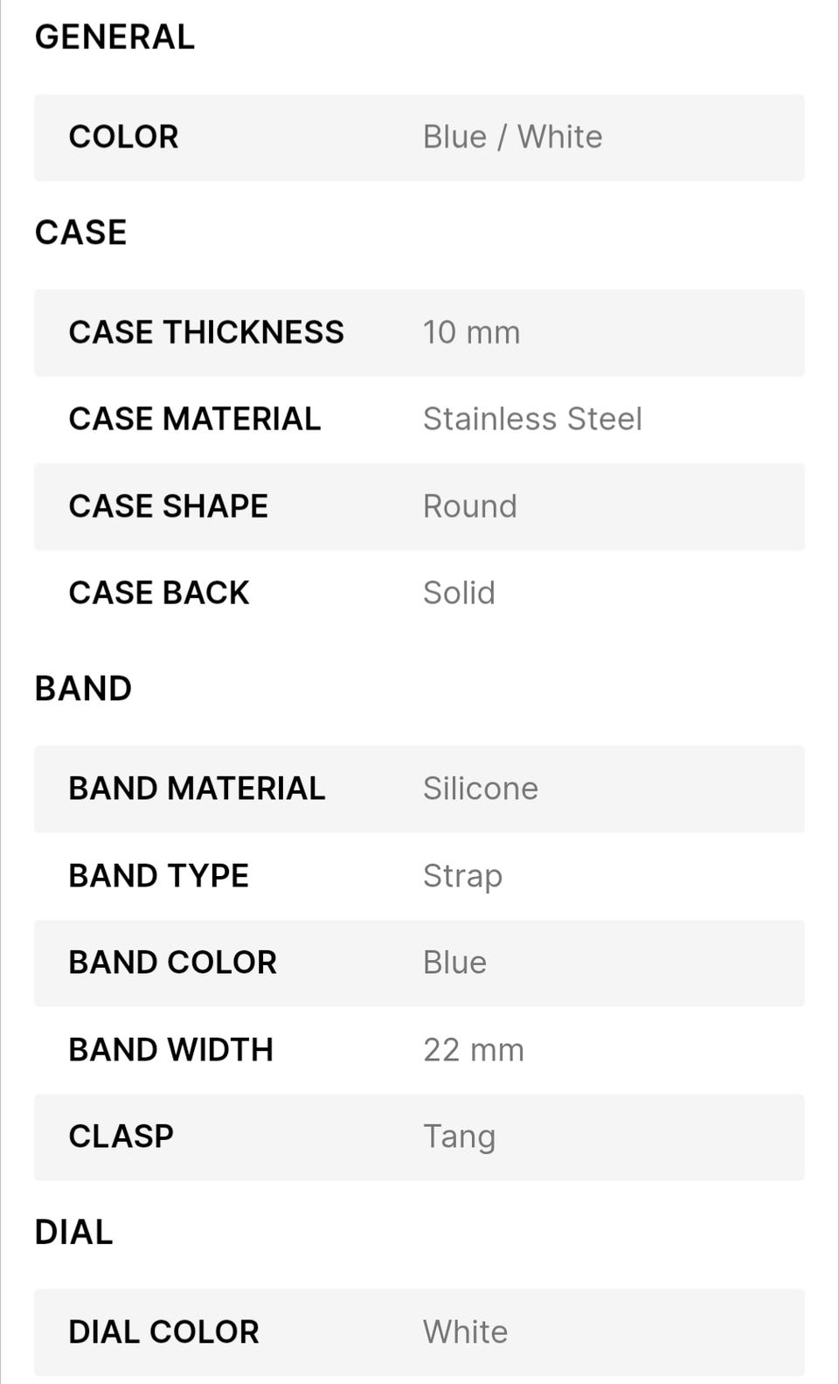Tap the Round case shape value
Image resolution: width=839 pixels, height=1384 pixels.
469,506
